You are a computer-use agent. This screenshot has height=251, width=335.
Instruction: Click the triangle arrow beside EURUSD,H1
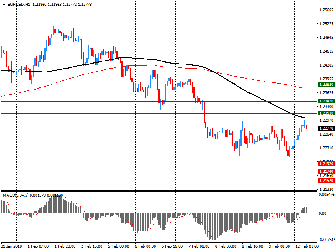click(x=3, y=4)
